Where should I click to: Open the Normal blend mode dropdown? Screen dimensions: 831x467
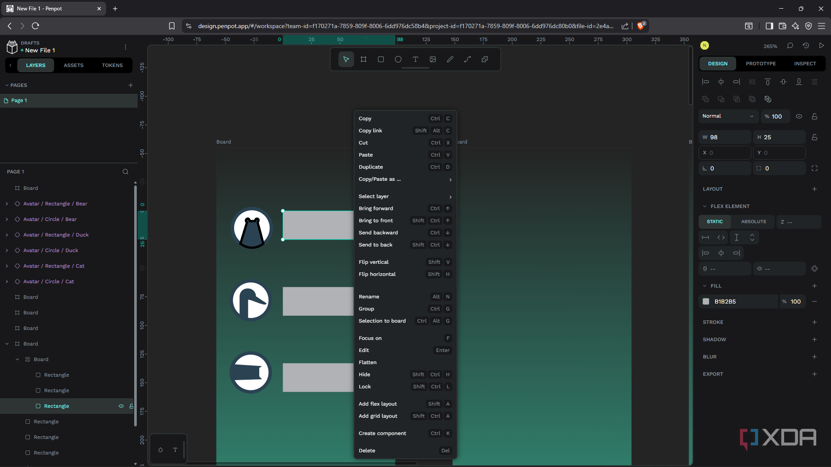[728, 116]
